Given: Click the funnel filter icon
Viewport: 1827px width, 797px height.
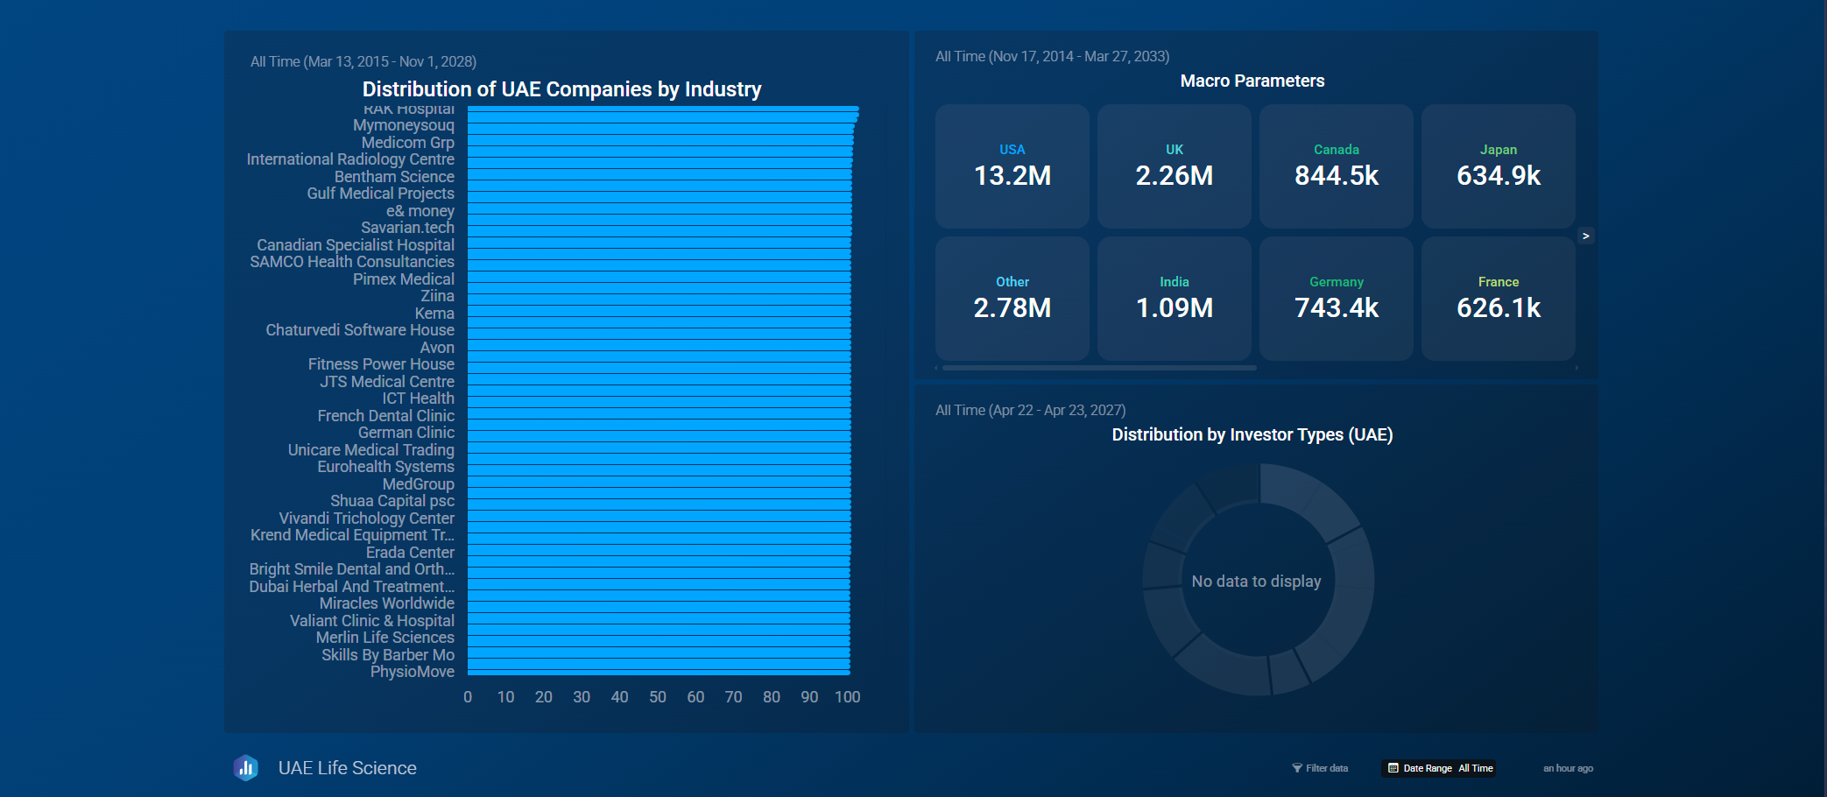Looking at the screenshot, I should [x=1297, y=768].
